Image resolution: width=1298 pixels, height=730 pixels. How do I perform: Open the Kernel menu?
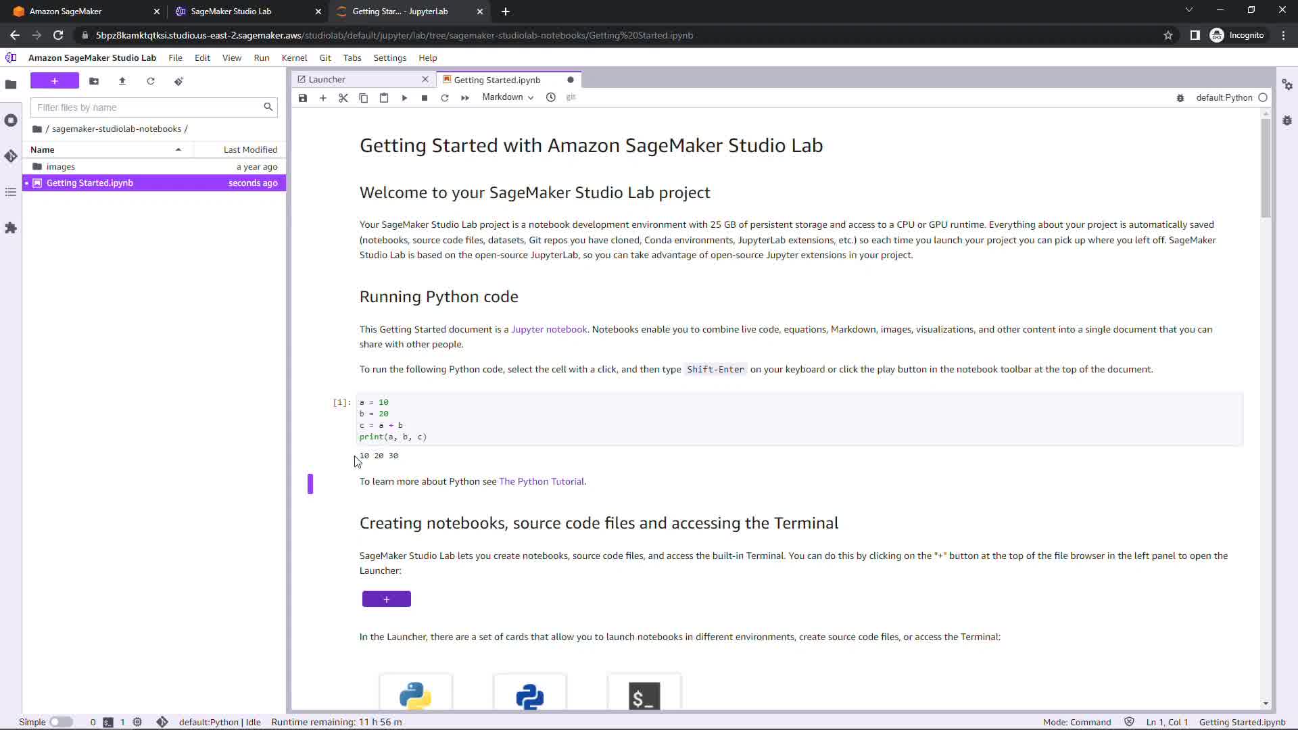tap(294, 58)
